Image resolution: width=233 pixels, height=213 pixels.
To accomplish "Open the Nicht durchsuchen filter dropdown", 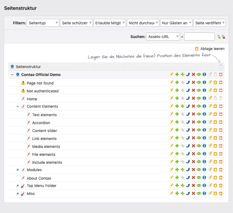I will [x=143, y=23].
